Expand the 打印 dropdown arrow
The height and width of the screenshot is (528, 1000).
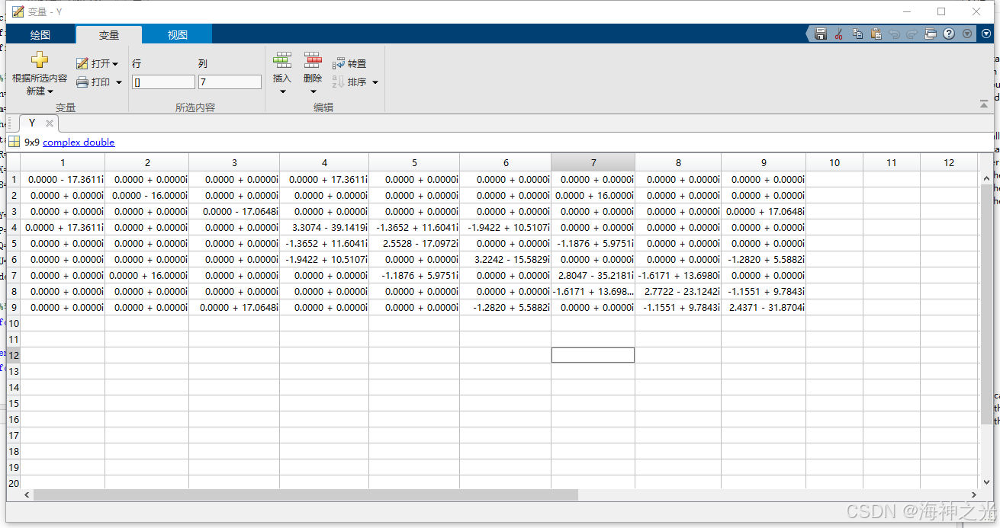tap(119, 82)
